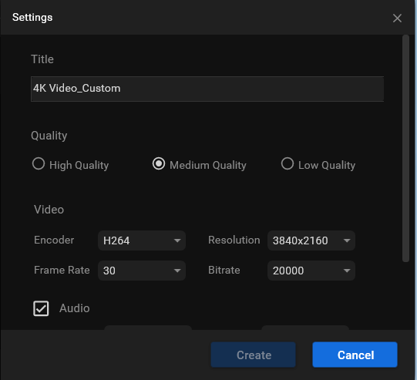This screenshot has width=417, height=380.
Task: Click the Title field containing 4K Video_Custom
Action: point(207,89)
